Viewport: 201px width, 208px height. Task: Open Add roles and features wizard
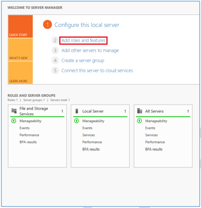pyautogui.click(x=83, y=40)
